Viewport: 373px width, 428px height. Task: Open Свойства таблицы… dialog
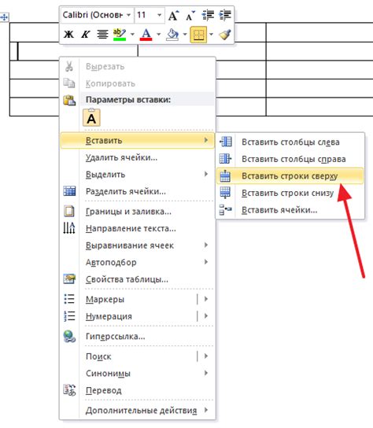127,279
